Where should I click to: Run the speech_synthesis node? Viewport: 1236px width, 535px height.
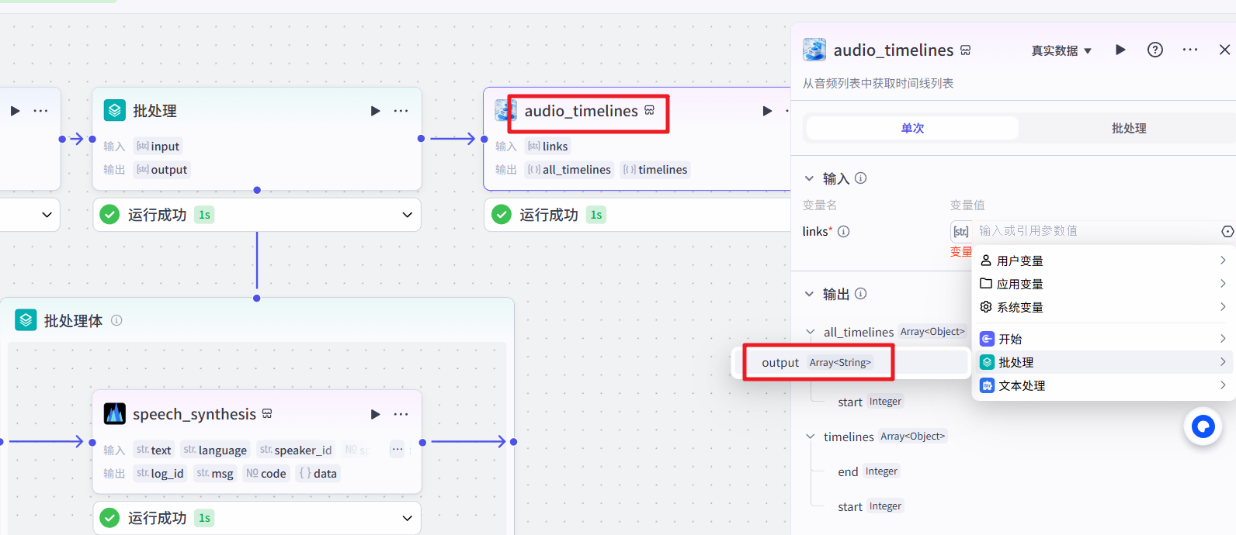(x=376, y=414)
